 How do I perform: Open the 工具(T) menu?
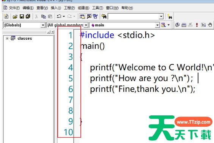click(98, 8)
